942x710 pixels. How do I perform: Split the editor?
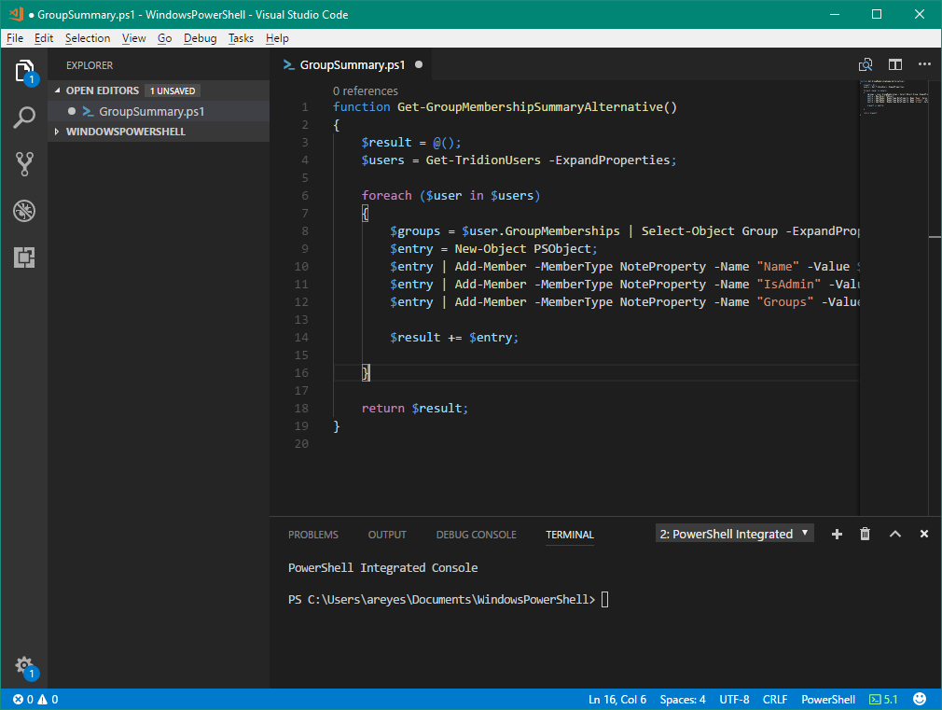click(895, 64)
